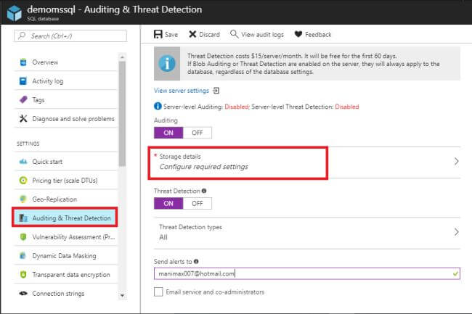Select Auditing & Threat Detection menu item

(65, 217)
